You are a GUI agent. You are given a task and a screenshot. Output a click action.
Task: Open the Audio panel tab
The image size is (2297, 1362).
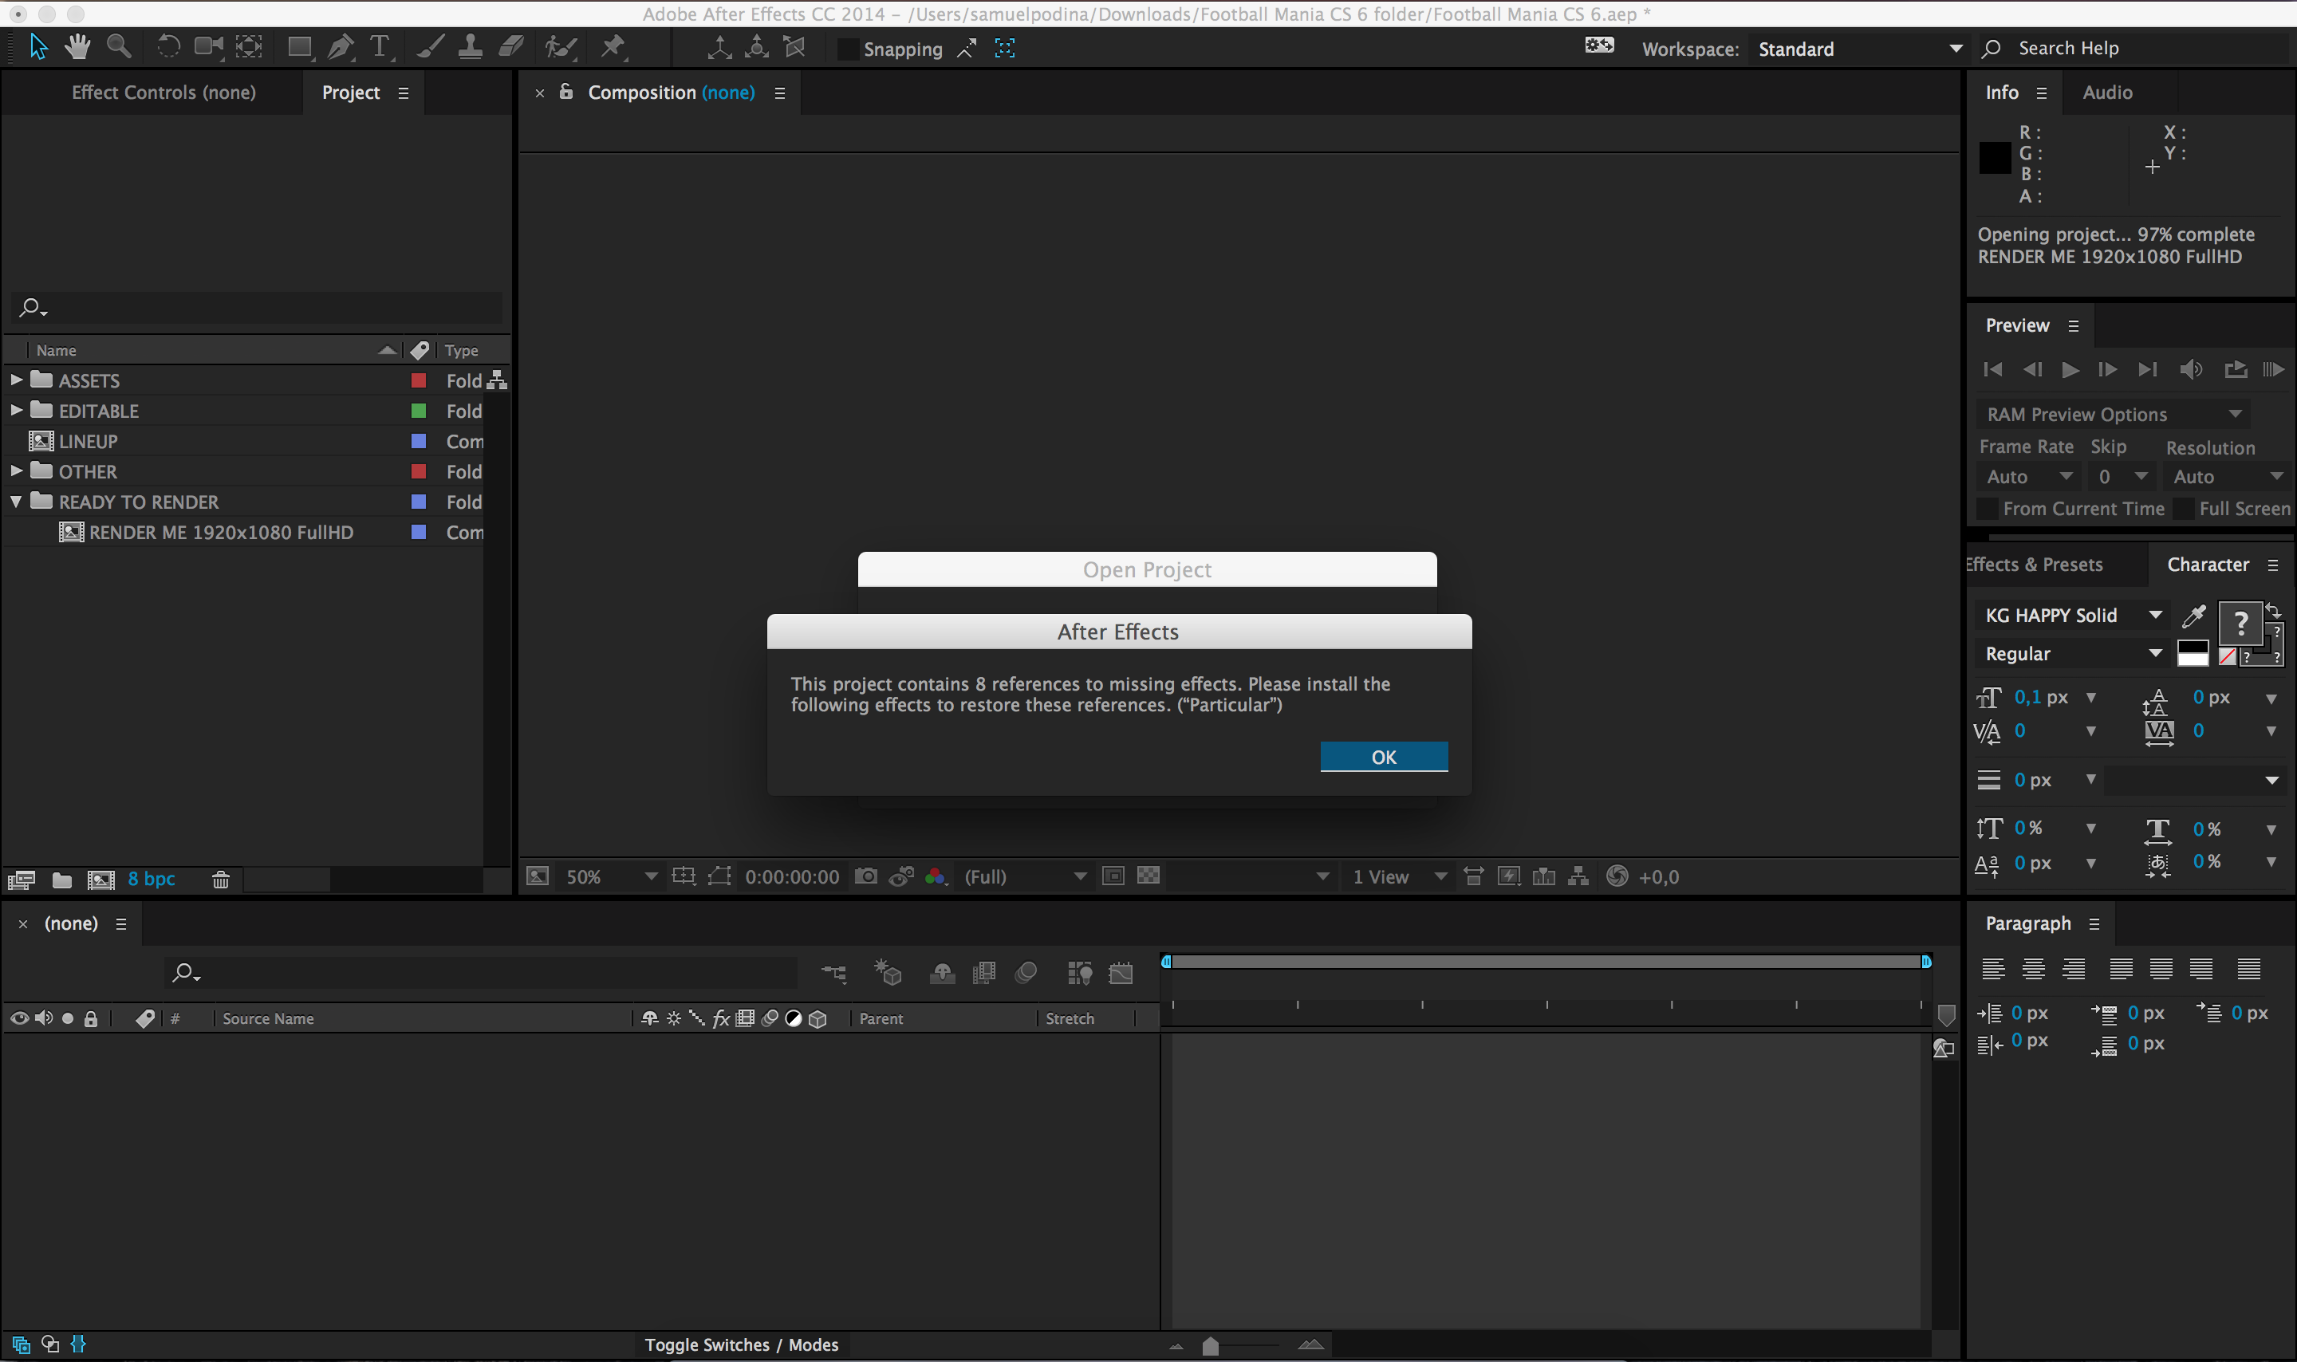click(2107, 93)
